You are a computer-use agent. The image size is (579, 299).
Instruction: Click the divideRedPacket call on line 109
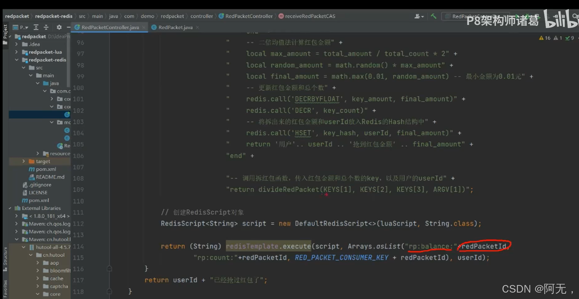click(289, 190)
